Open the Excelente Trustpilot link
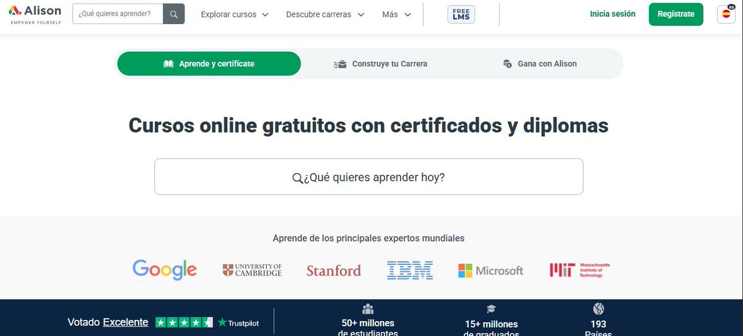This screenshot has width=743, height=336. 126,322
